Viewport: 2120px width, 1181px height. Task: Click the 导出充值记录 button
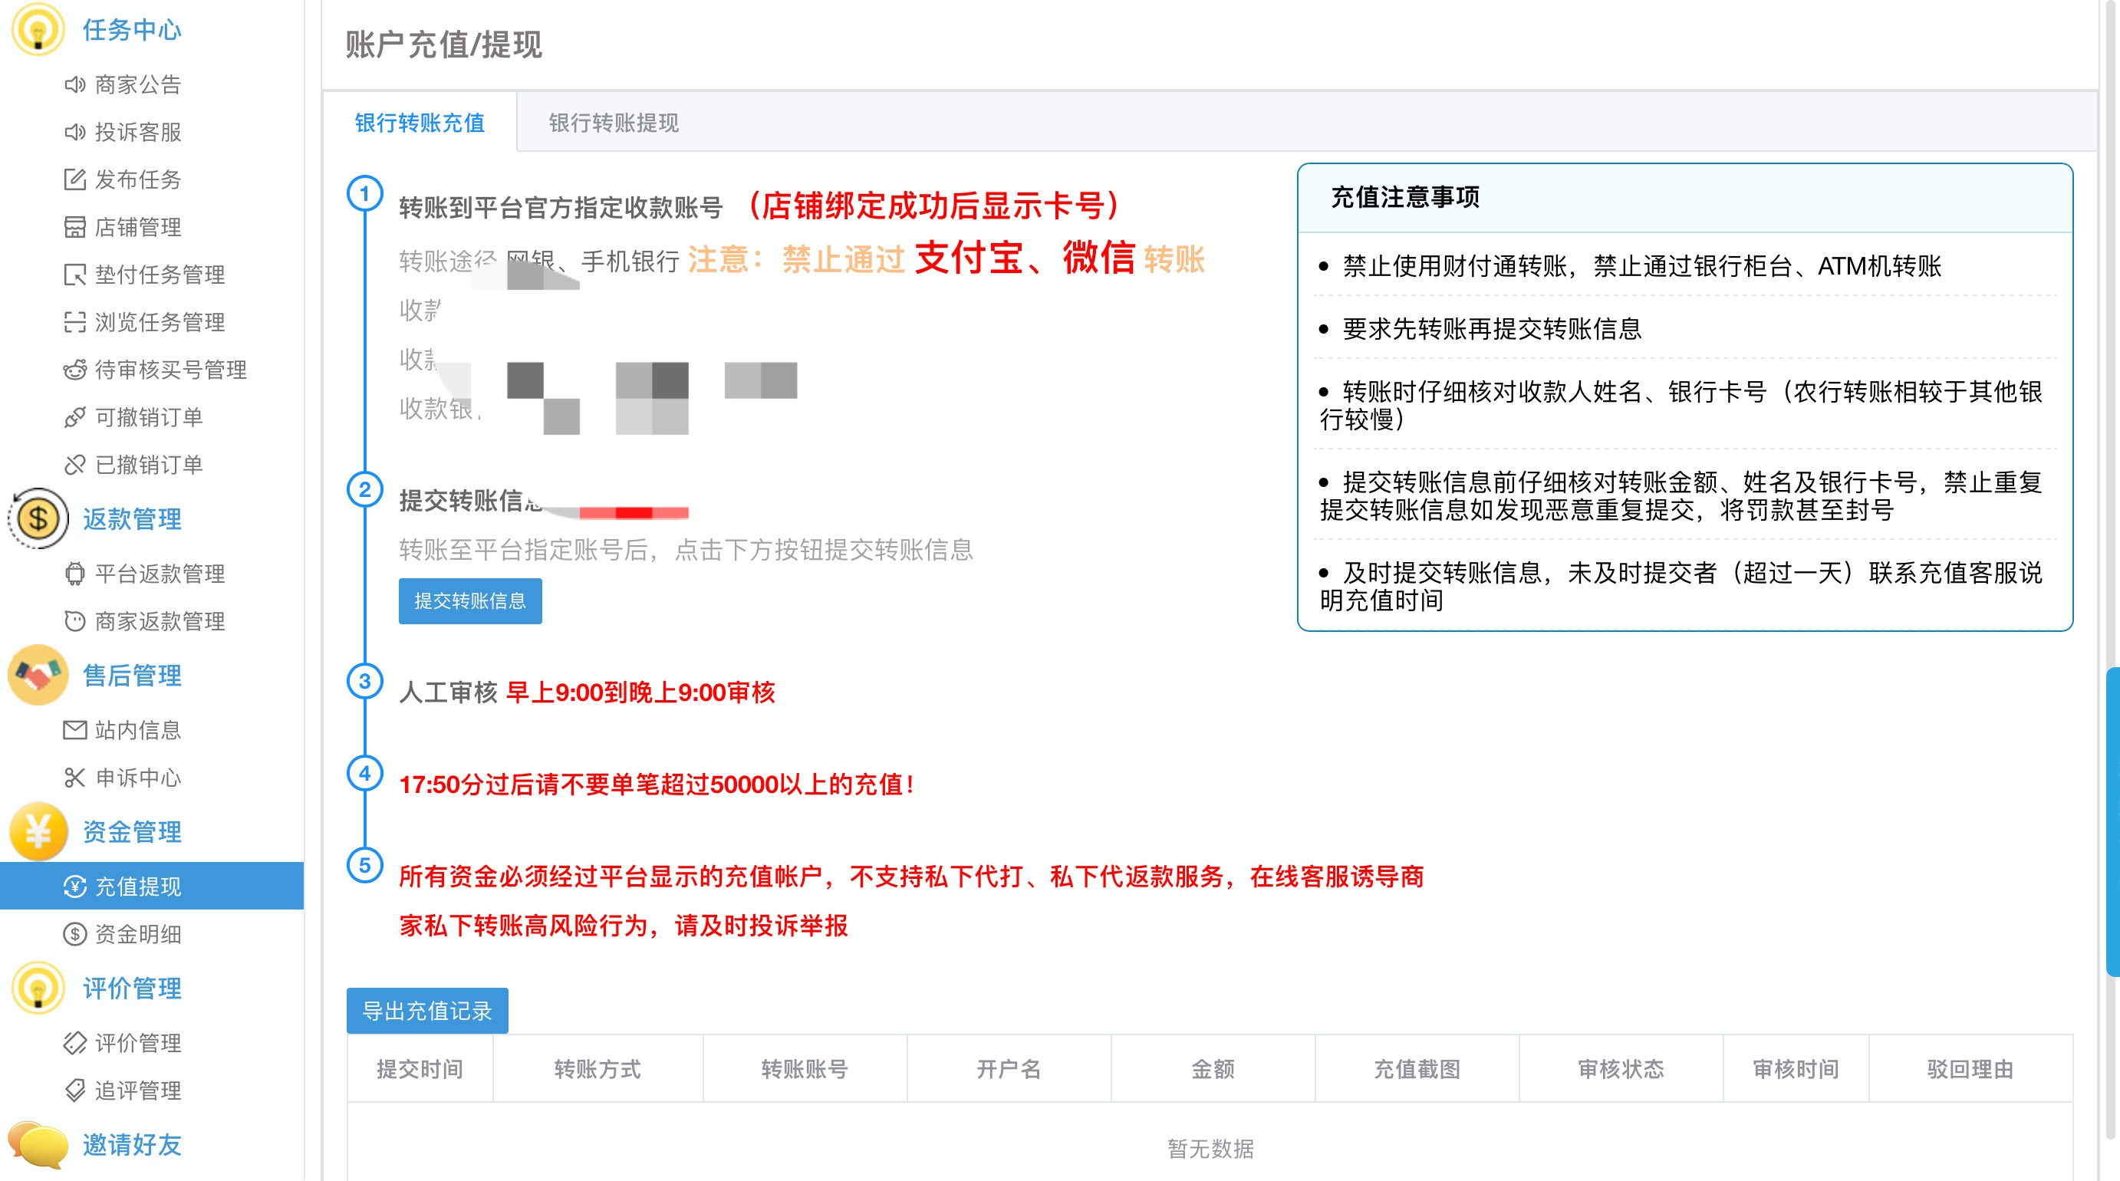[427, 1011]
